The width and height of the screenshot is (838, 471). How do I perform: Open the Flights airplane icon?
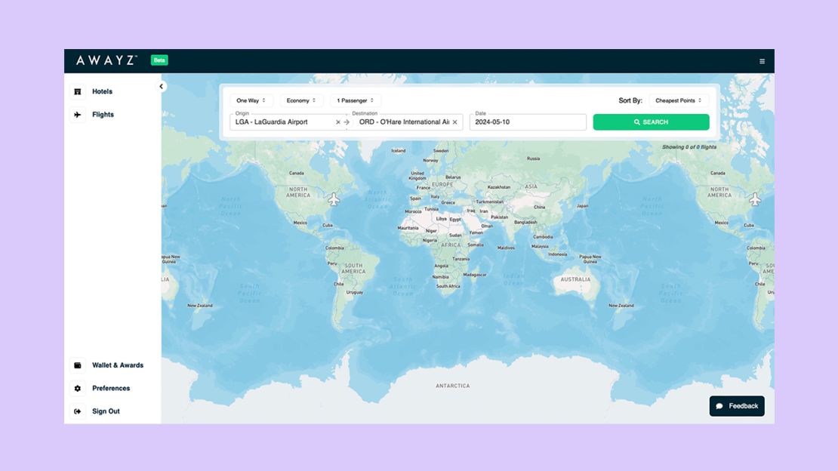click(78, 115)
